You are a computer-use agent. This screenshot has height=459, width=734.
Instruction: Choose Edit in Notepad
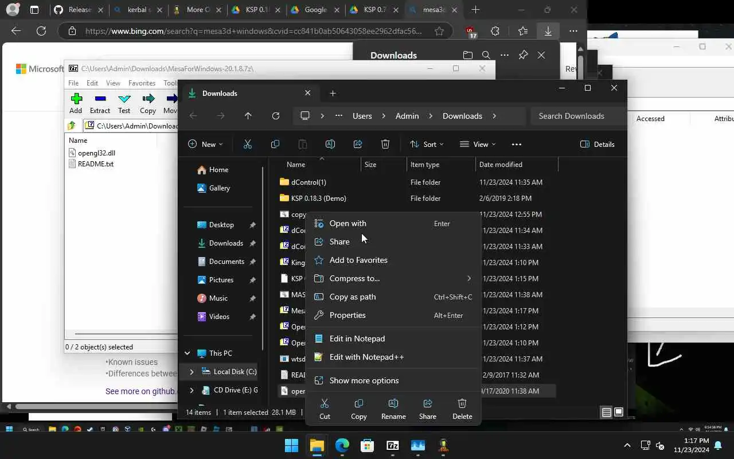tap(393, 339)
